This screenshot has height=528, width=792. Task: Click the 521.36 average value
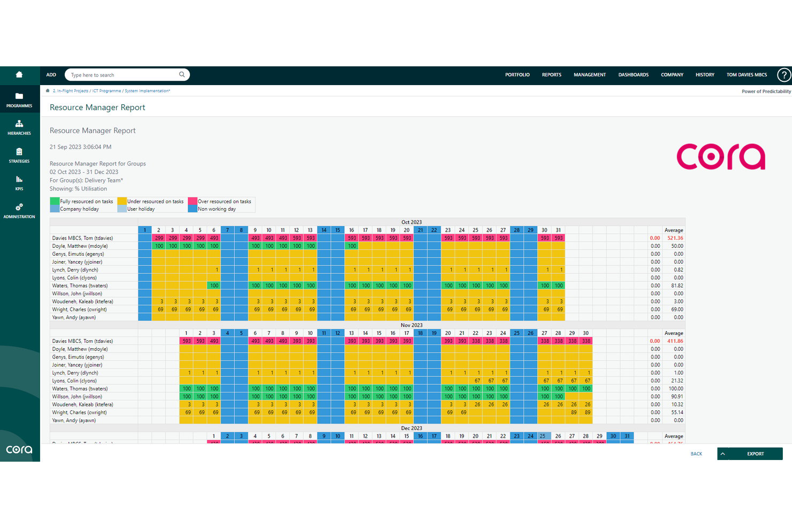coord(675,238)
